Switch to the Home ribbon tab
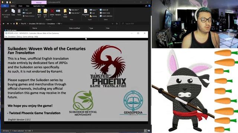 (13, 6)
